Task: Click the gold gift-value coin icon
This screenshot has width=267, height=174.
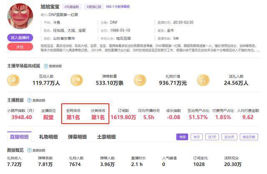Action: coord(140,80)
